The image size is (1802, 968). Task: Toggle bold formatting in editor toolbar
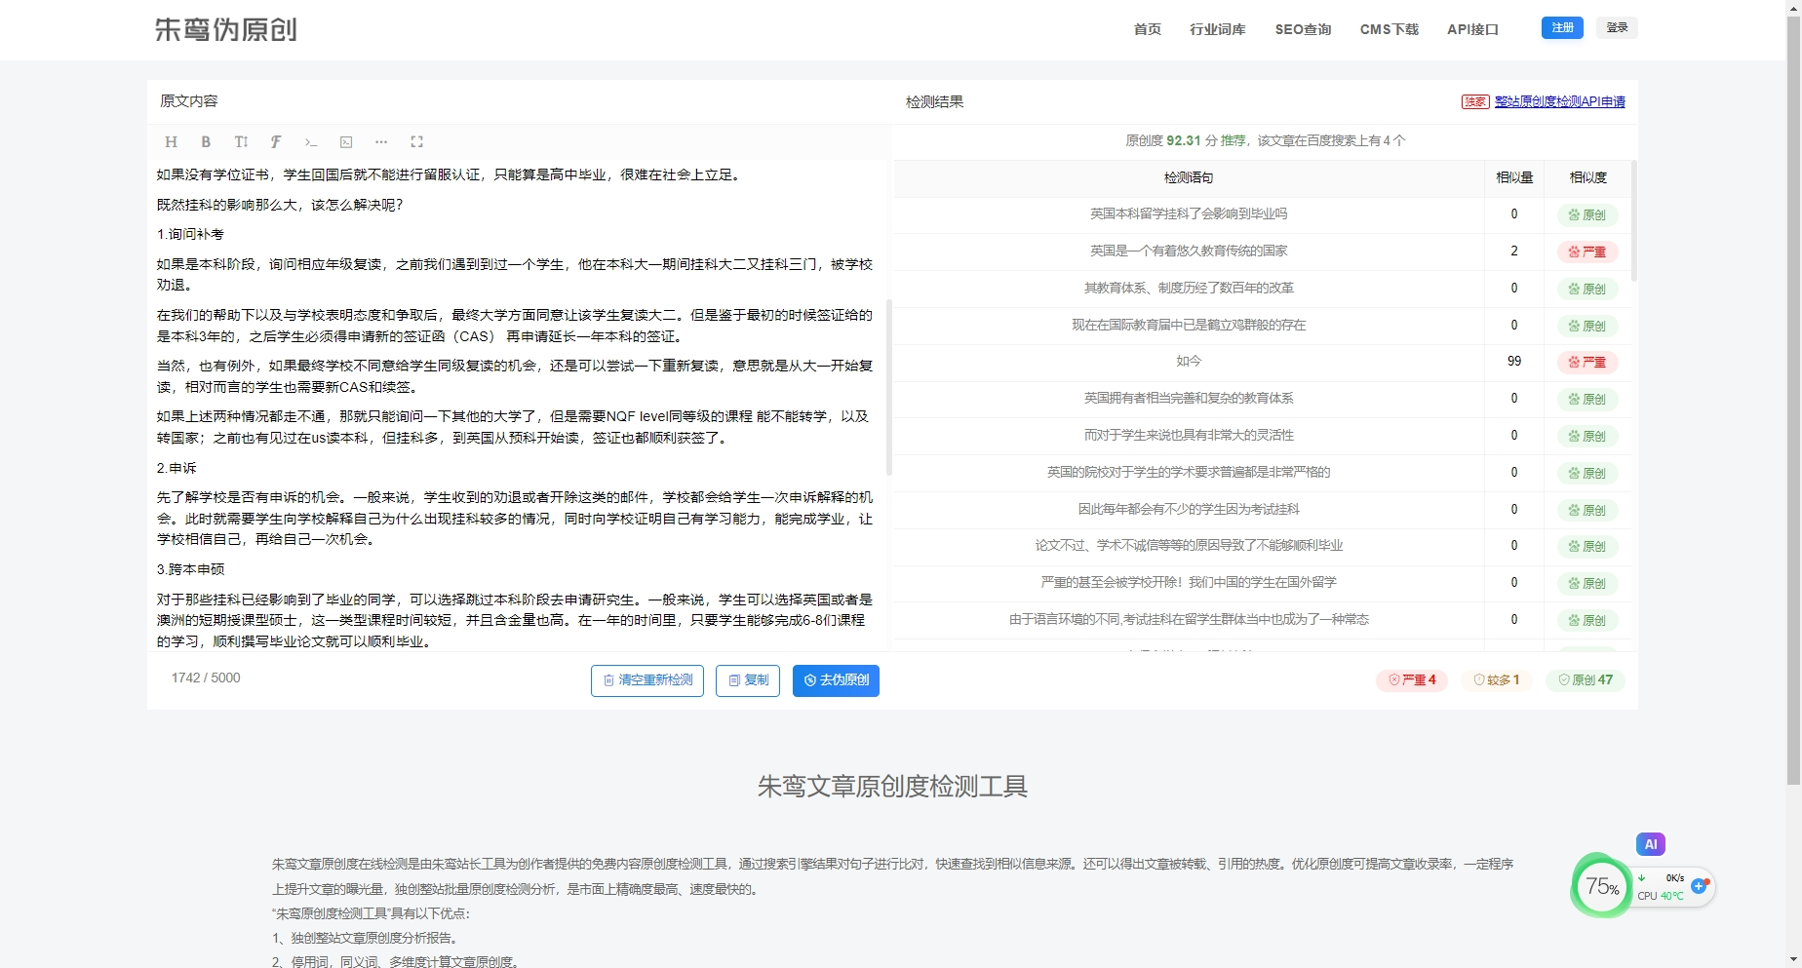pos(206,141)
